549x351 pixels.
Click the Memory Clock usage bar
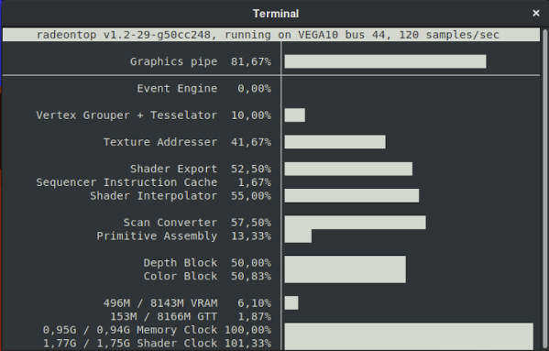[x=409, y=330]
